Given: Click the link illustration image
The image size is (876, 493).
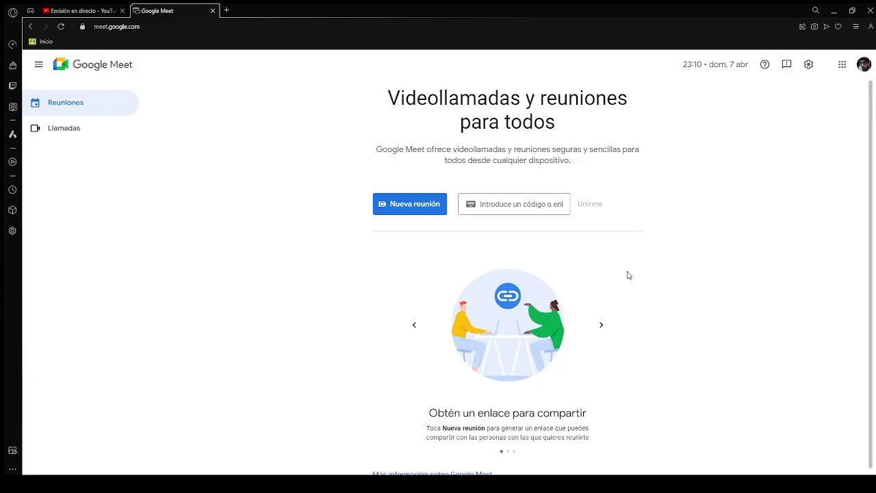Looking at the screenshot, I should pos(508,325).
